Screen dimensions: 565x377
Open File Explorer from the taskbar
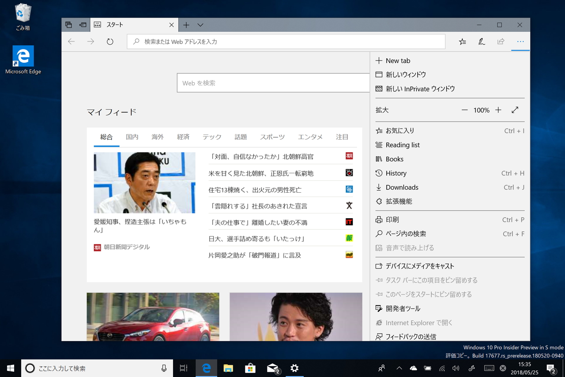click(x=228, y=368)
